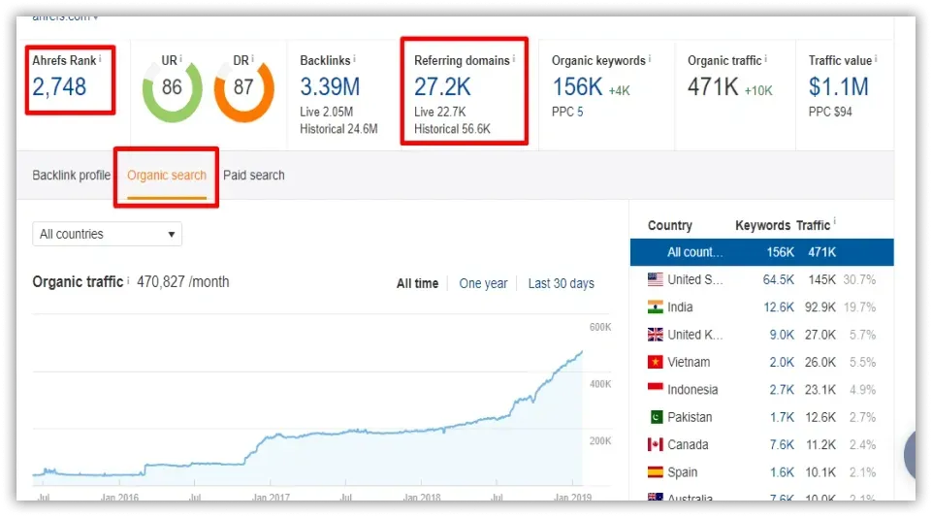Click the Vietnam flag icon
The image size is (932, 517).
(655, 362)
